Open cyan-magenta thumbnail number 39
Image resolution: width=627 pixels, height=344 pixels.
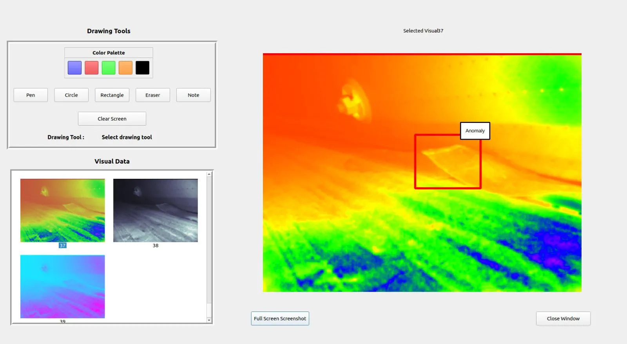click(63, 286)
